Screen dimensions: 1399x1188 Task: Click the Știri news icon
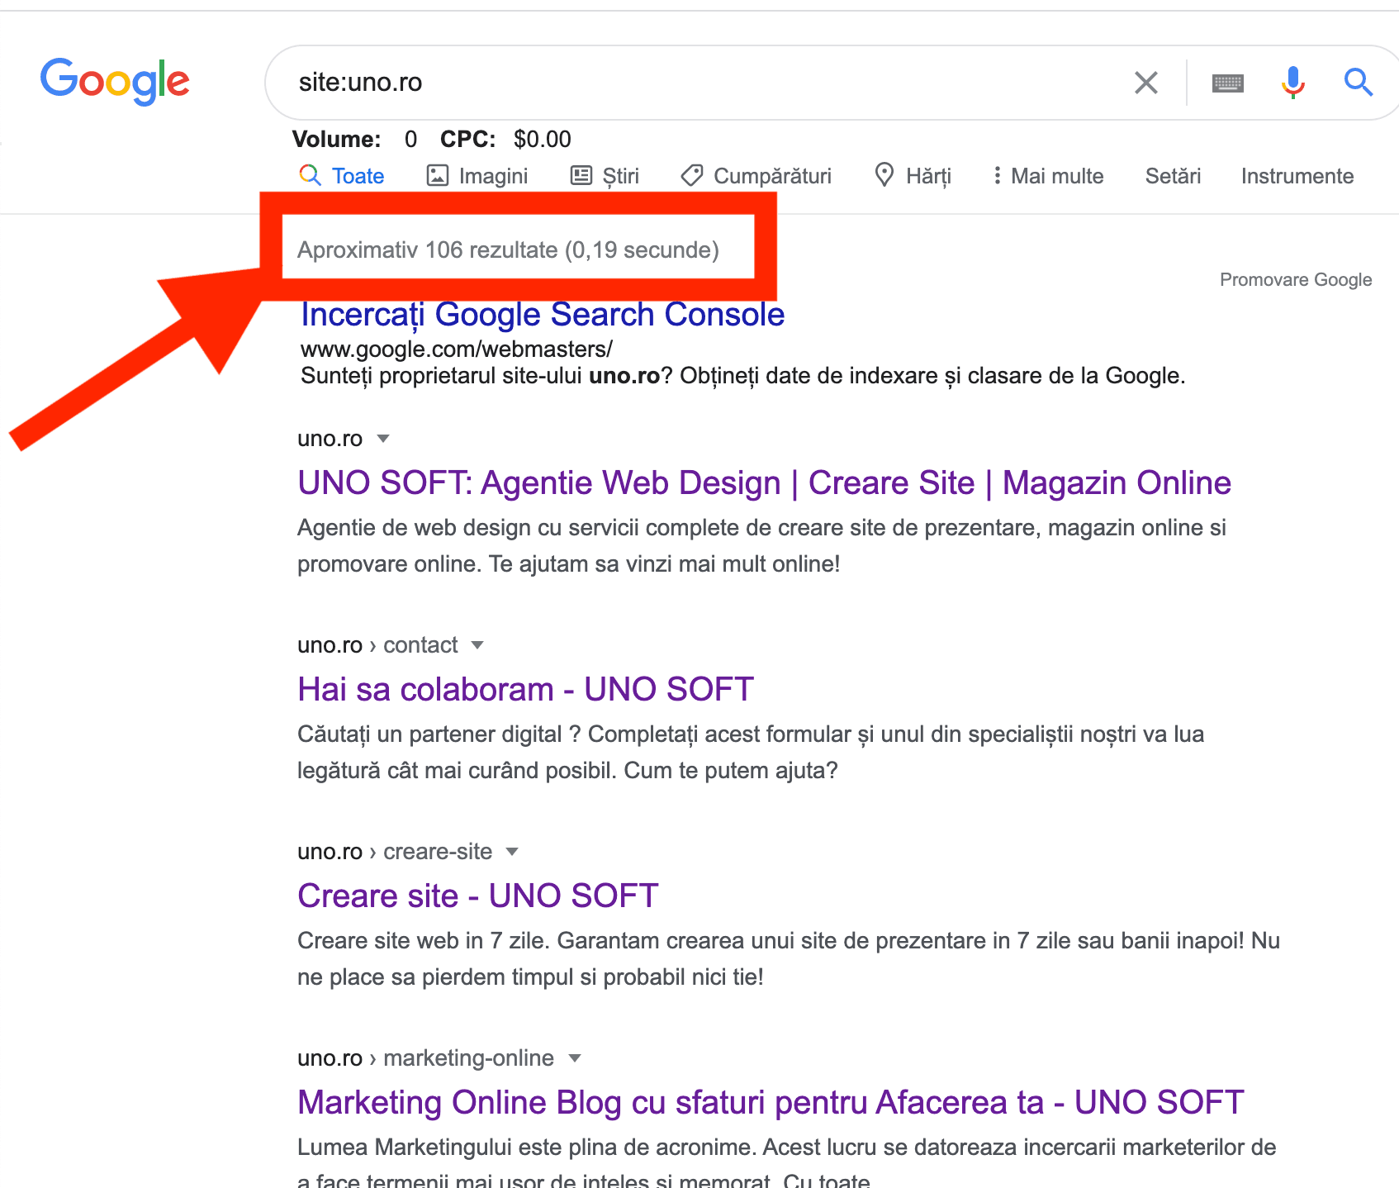pyautogui.click(x=581, y=175)
